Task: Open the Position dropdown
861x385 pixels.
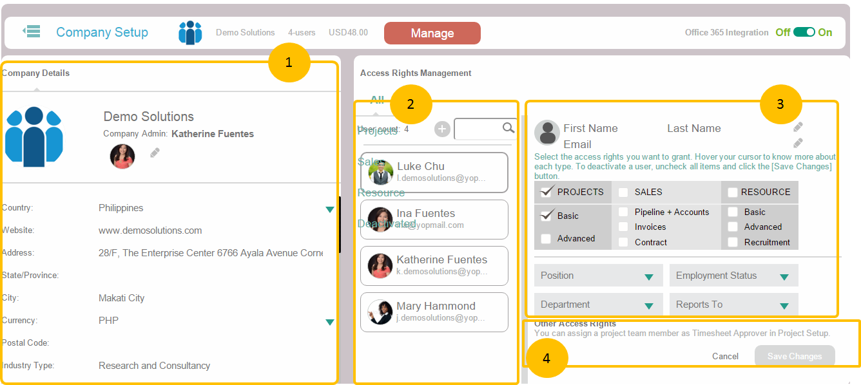Action: [x=599, y=276]
